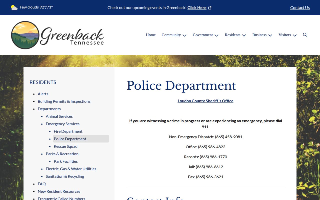The height and width of the screenshot is (200, 320).
Task: Click the Police Department page heading
Action: click(181, 86)
